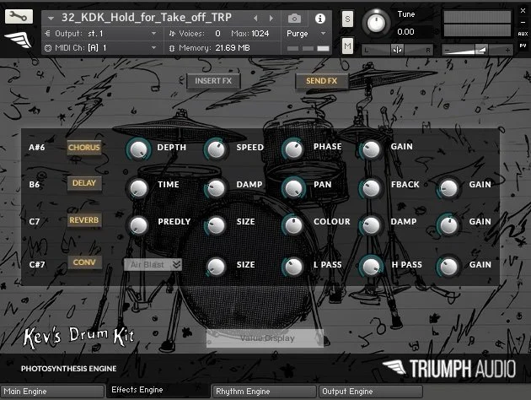The height and width of the screenshot is (400, 531).
Task: Click the convolution H PASS knob
Action: (371, 267)
